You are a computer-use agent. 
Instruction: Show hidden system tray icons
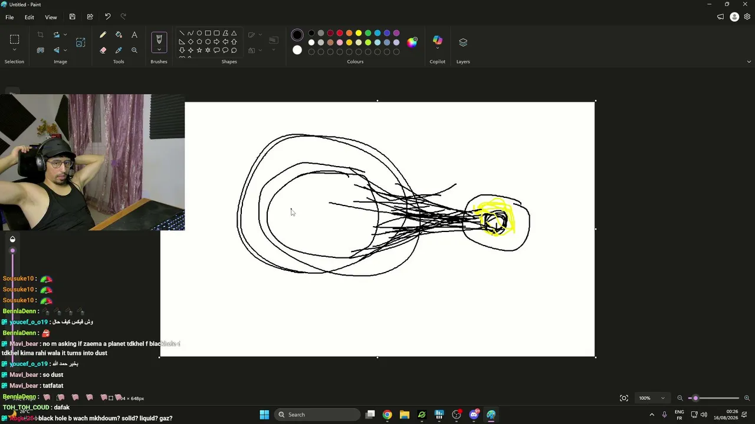[x=652, y=415]
